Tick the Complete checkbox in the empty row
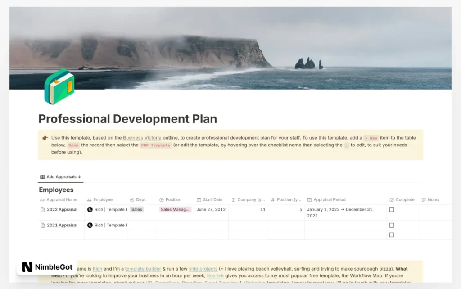Screen dimensions: 461x289 pos(392,235)
